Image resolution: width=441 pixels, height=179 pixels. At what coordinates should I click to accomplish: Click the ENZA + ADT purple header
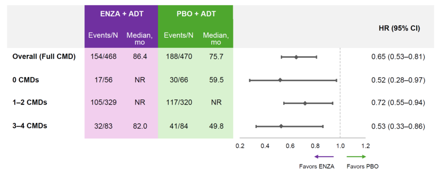click(121, 14)
